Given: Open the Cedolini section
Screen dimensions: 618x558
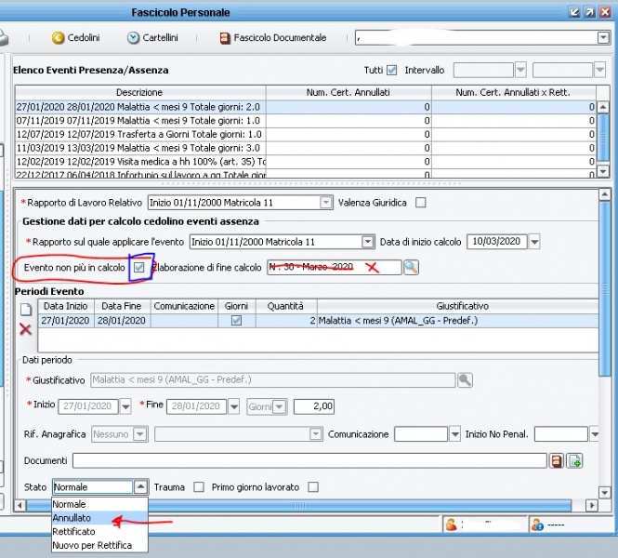Looking at the screenshot, I should 77,38.
